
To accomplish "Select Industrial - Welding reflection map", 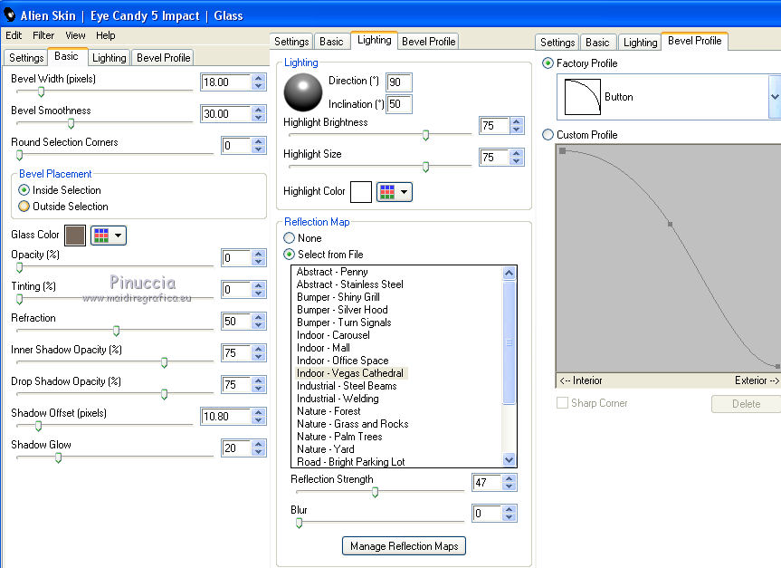I will (x=338, y=399).
